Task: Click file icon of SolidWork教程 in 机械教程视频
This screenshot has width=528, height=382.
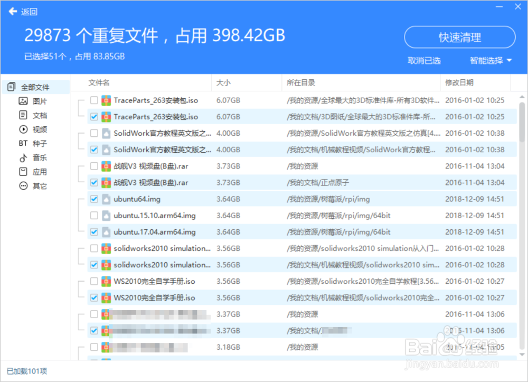Action: point(106,150)
